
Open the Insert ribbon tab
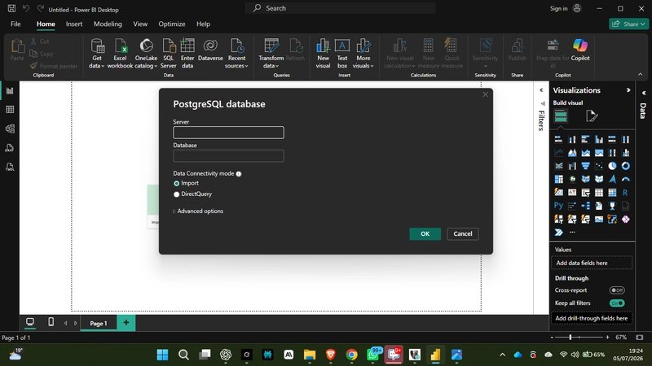[74, 24]
